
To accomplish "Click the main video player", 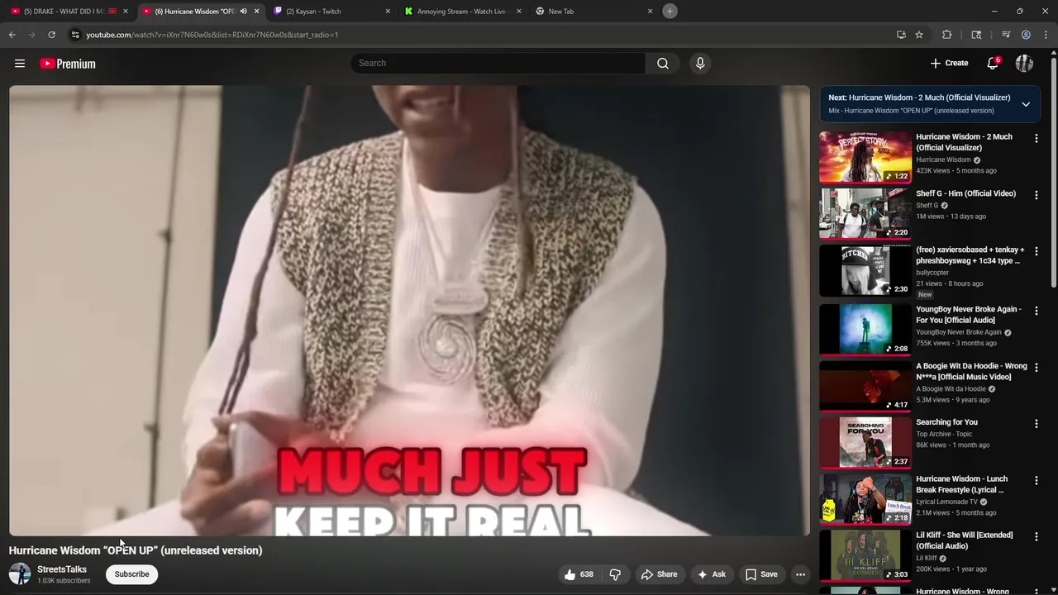I will click(x=410, y=311).
